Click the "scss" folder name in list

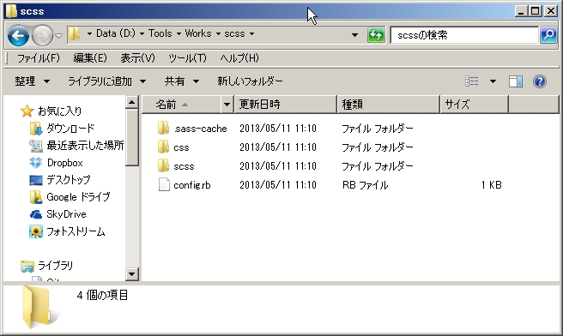tap(184, 166)
